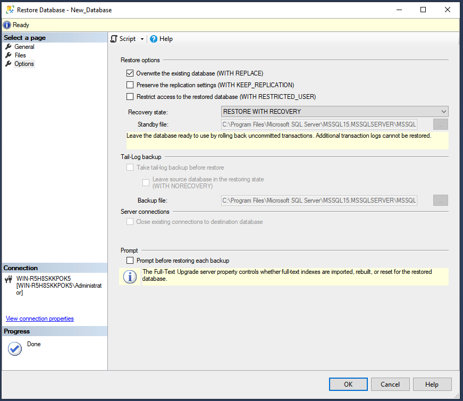Select the Files page in sidebar

tap(20, 55)
